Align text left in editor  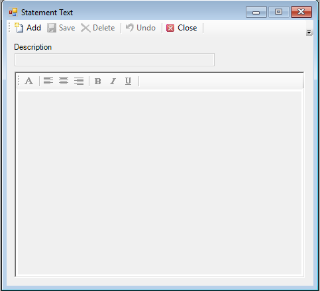(x=48, y=81)
